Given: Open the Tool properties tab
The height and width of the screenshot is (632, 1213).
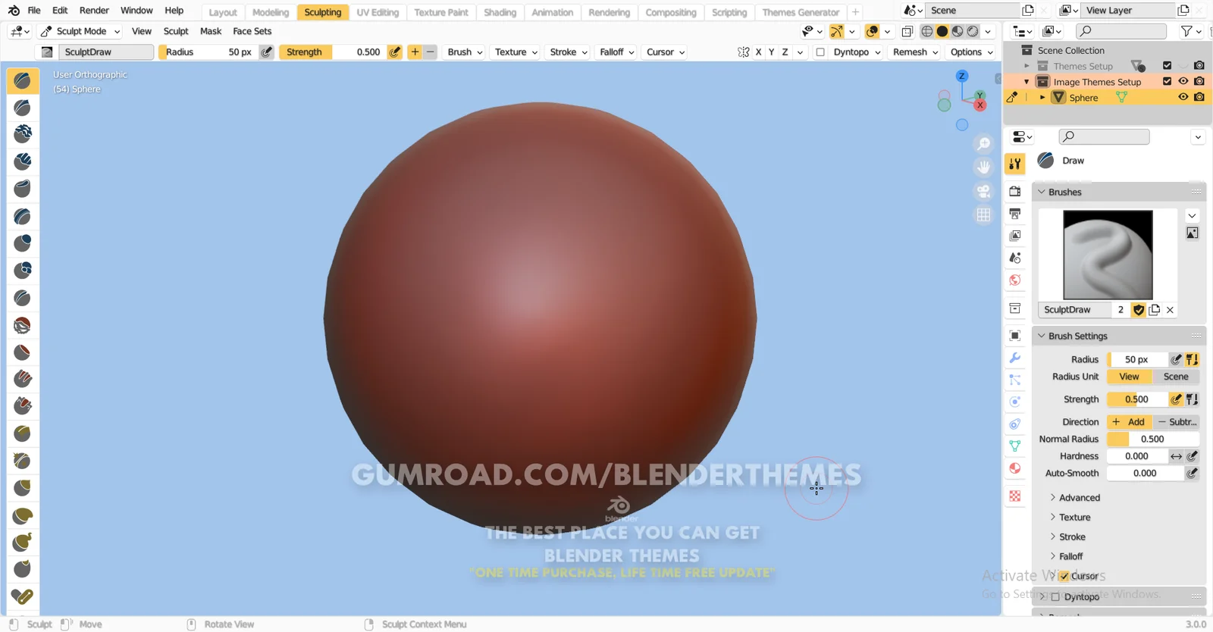Looking at the screenshot, I should [1015, 164].
